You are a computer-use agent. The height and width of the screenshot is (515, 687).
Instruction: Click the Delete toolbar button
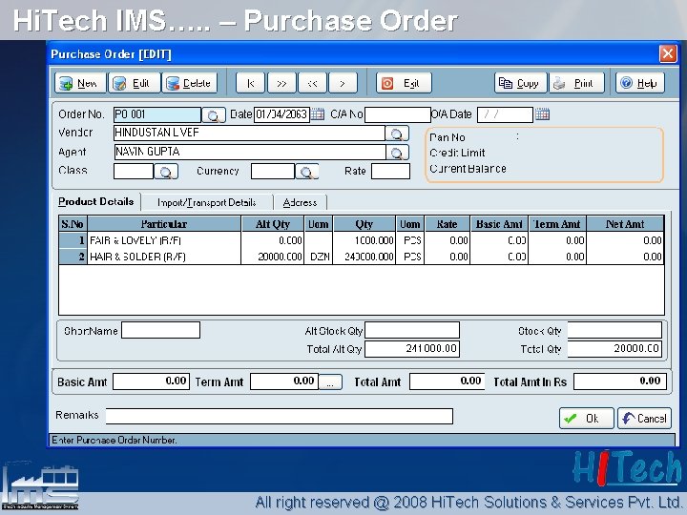click(190, 83)
